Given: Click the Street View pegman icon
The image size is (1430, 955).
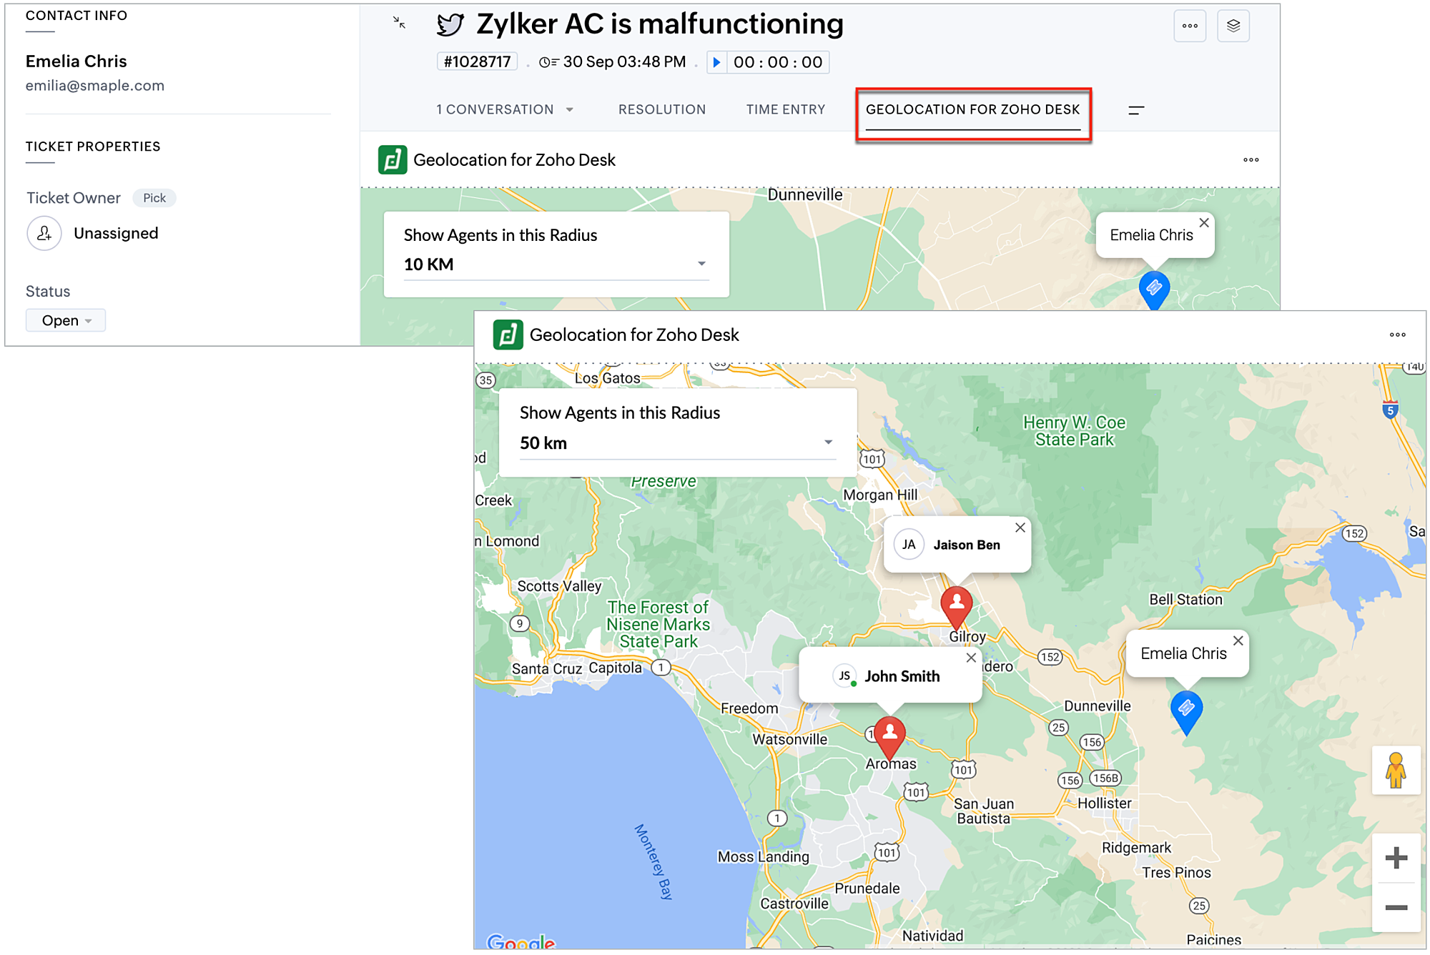Looking at the screenshot, I should [x=1396, y=771].
